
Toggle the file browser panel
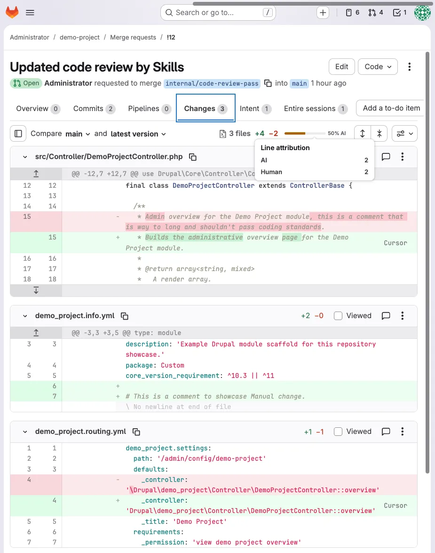[18, 134]
